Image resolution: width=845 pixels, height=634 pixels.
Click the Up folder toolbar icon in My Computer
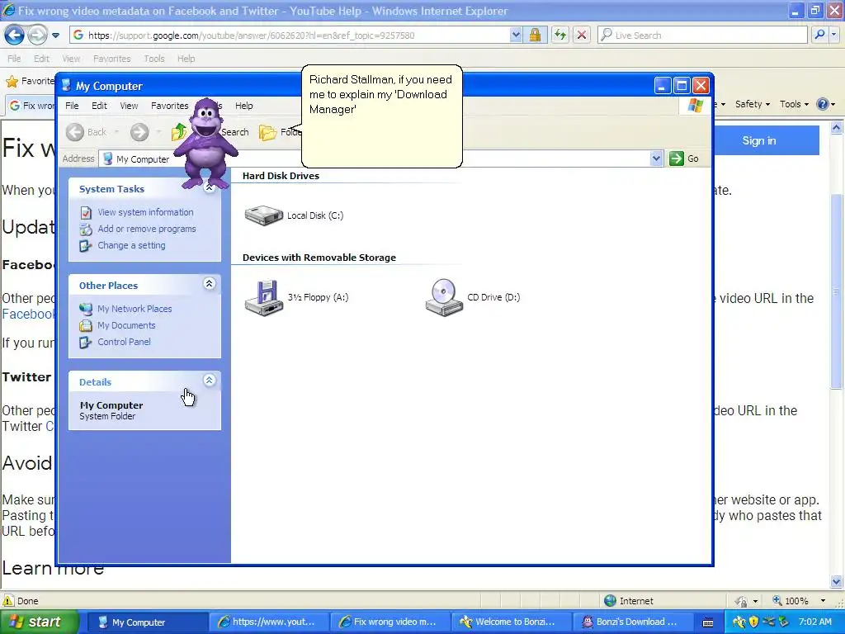(x=179, y=132)
